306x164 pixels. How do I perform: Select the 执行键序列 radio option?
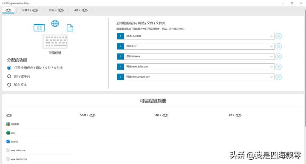9,76
